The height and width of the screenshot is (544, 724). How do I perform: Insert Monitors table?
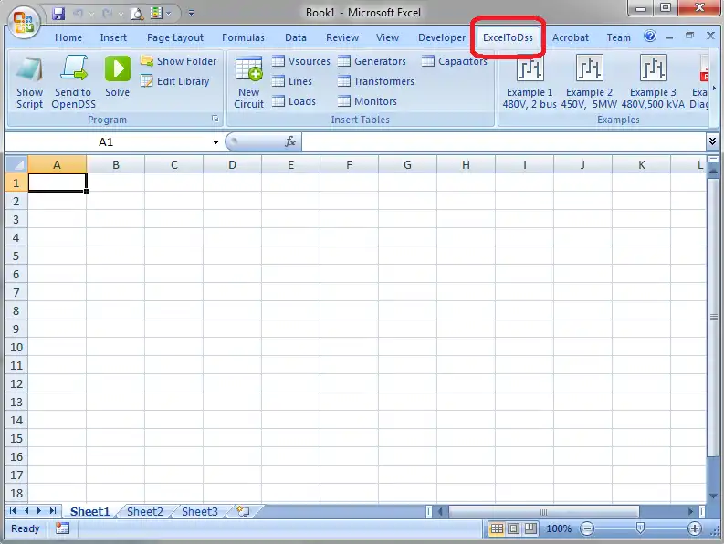pos(368,101)
